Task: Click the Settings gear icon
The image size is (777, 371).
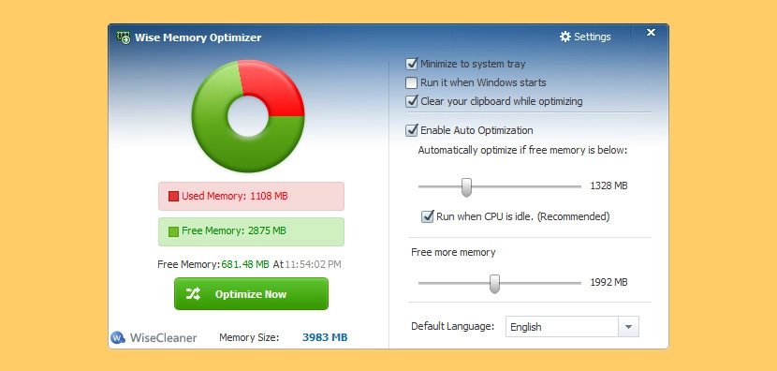Action: (564, 37)
